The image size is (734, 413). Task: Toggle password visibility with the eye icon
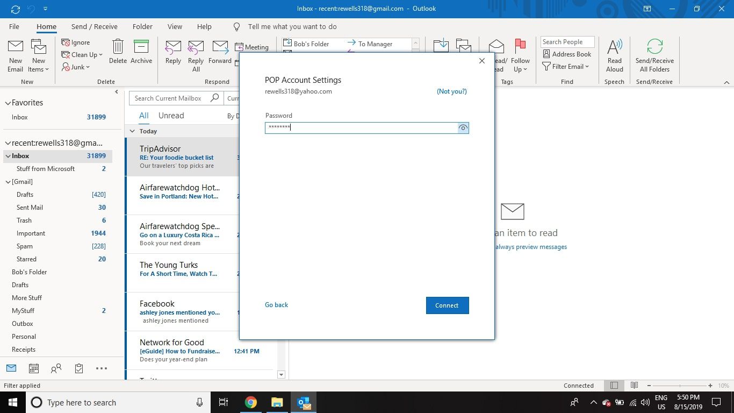(x=463, y=128)
